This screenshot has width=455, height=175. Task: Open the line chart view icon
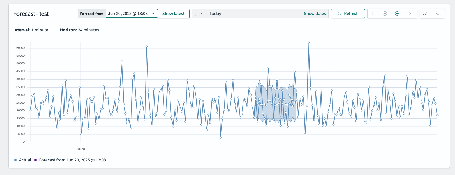[x=425, y=14]
